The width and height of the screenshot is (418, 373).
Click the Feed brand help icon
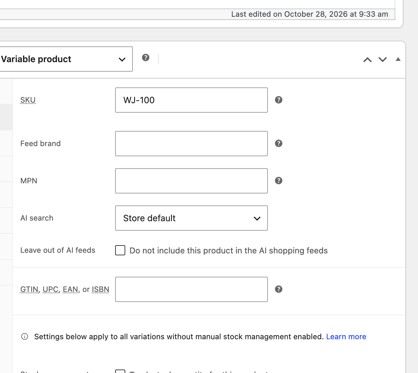point(279,143)
